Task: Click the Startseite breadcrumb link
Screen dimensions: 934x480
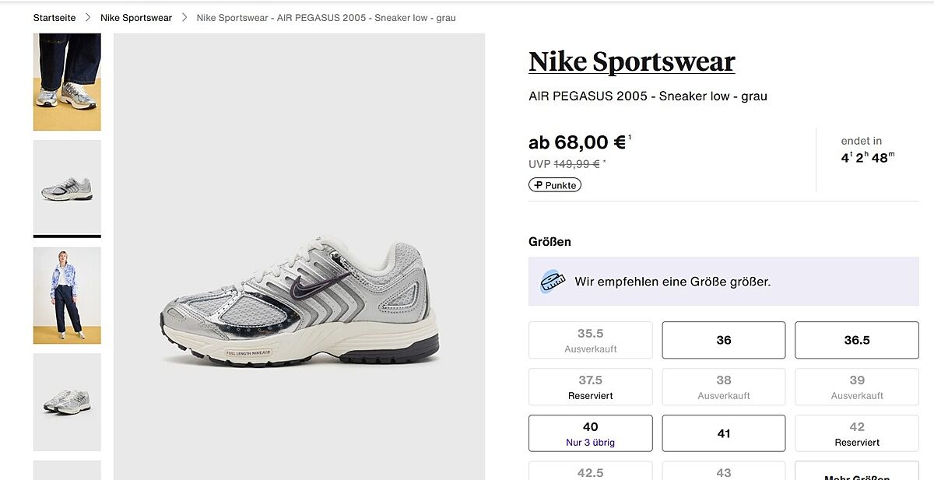Action: click(x=54, y=18)
